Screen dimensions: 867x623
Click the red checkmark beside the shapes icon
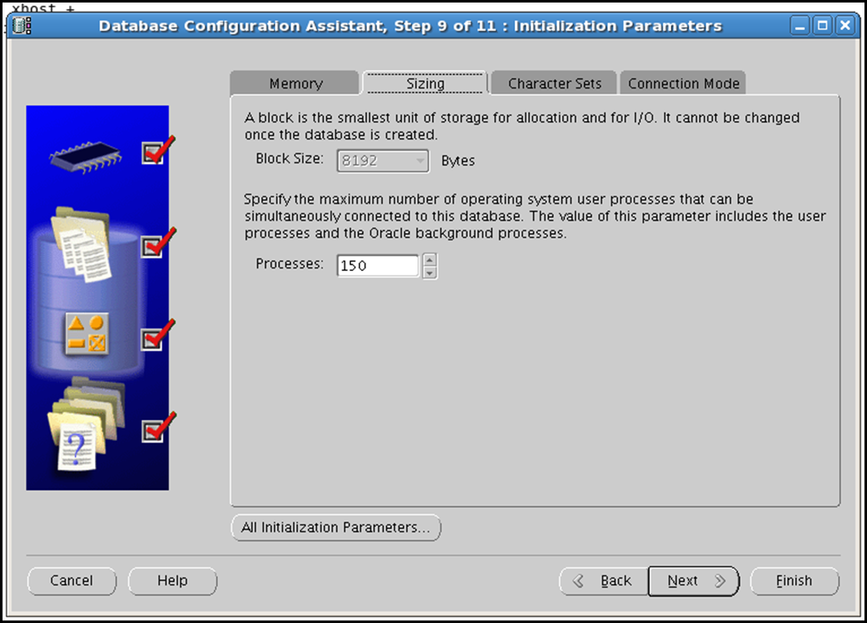click(x=158, y=335)
